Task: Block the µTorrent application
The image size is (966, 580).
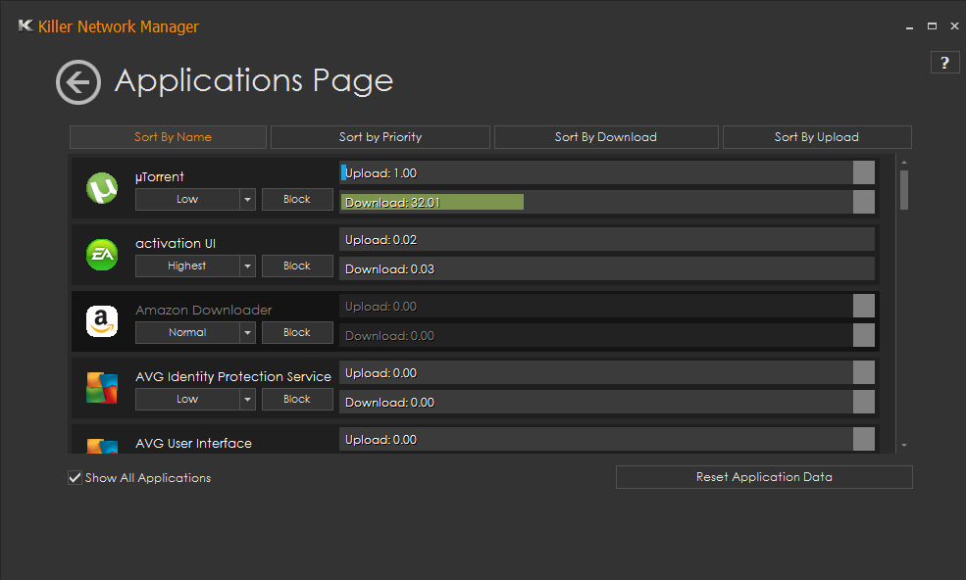Action: [x=297, y=200]
